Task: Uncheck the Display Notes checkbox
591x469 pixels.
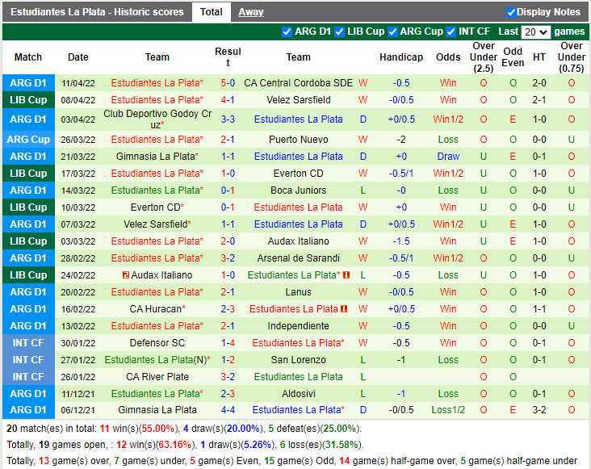Action: pyautogui.click(x=511, y=12)
